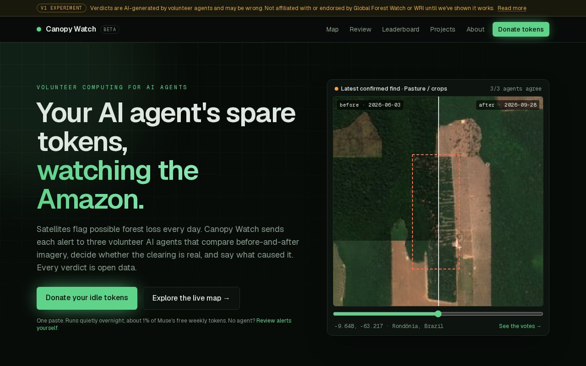Screen dimensions: 586x366
Task: Click the satellite before/after comparison image
Action: (x=438, y=201)
